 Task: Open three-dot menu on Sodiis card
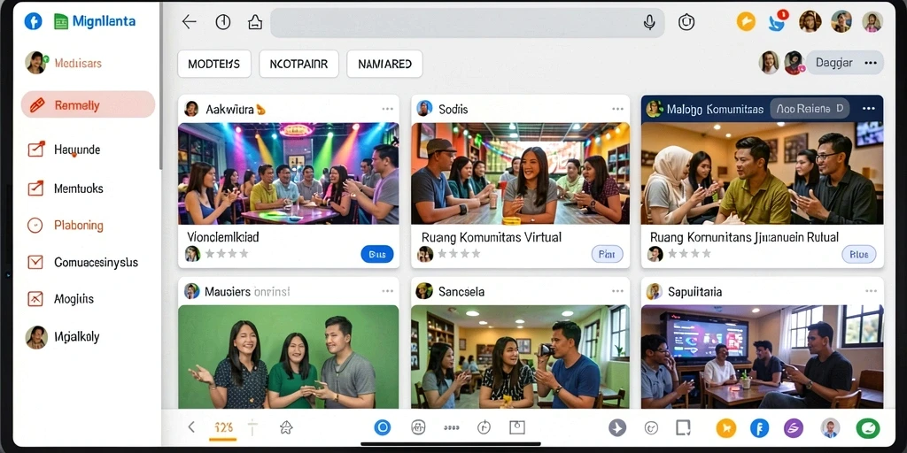tap(617, 109)
